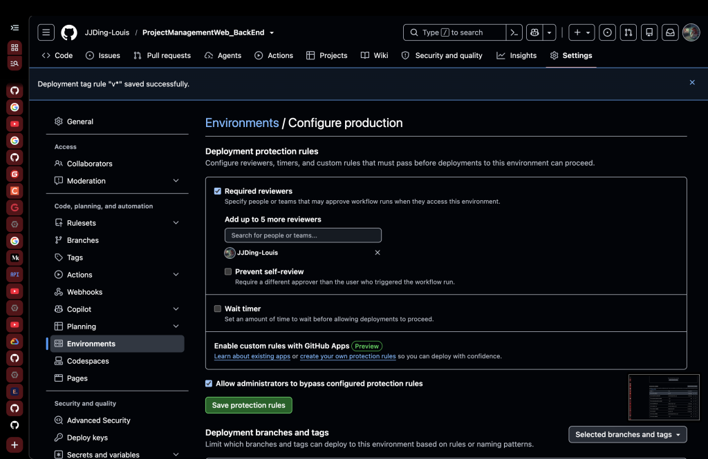This screenshot has height=459, width=708.
Task: Open the user avatar menu
Action: pyautogui.click(x=691, y=32)
